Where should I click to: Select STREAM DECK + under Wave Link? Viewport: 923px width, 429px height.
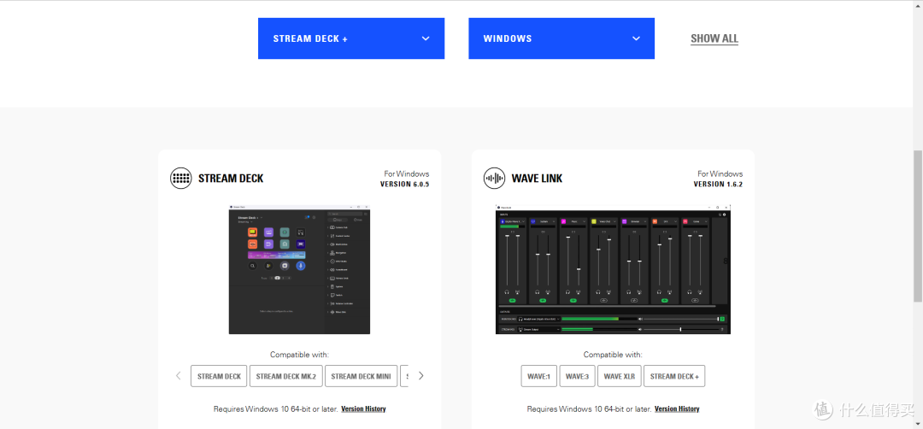tap(674, 376)
